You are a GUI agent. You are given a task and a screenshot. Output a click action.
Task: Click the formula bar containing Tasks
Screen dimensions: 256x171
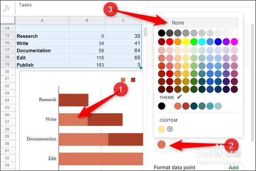pos(81,8)
